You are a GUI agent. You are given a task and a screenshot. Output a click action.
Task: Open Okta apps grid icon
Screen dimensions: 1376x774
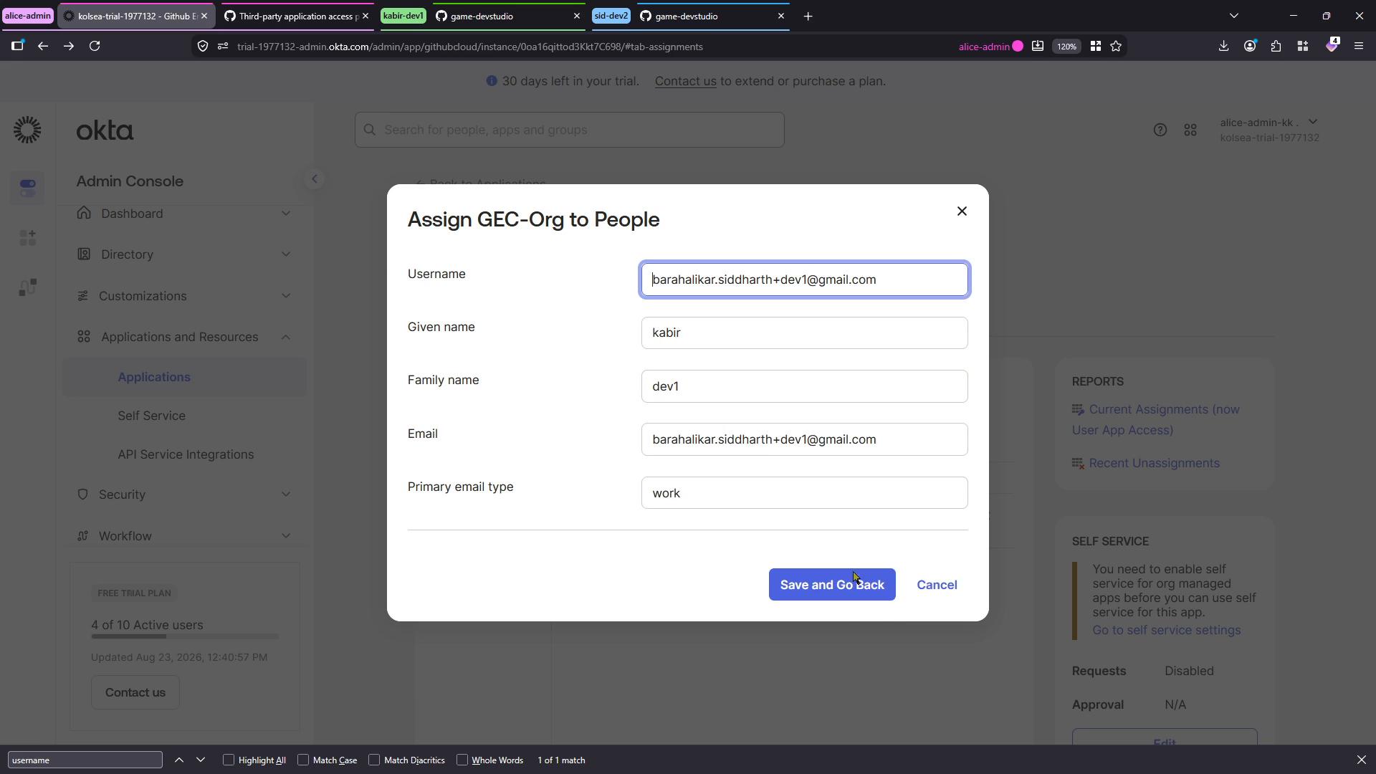(1190, 130)
